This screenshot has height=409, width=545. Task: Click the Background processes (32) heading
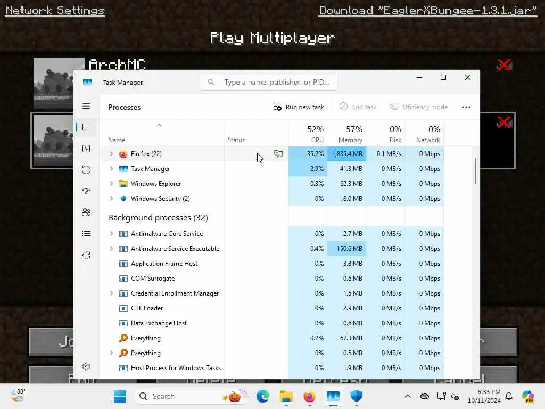click(x=158, y=218)
